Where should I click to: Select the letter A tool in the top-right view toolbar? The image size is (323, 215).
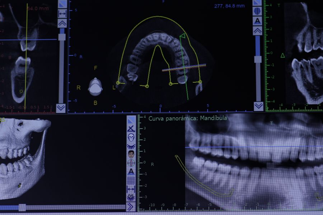coord(257,21)
